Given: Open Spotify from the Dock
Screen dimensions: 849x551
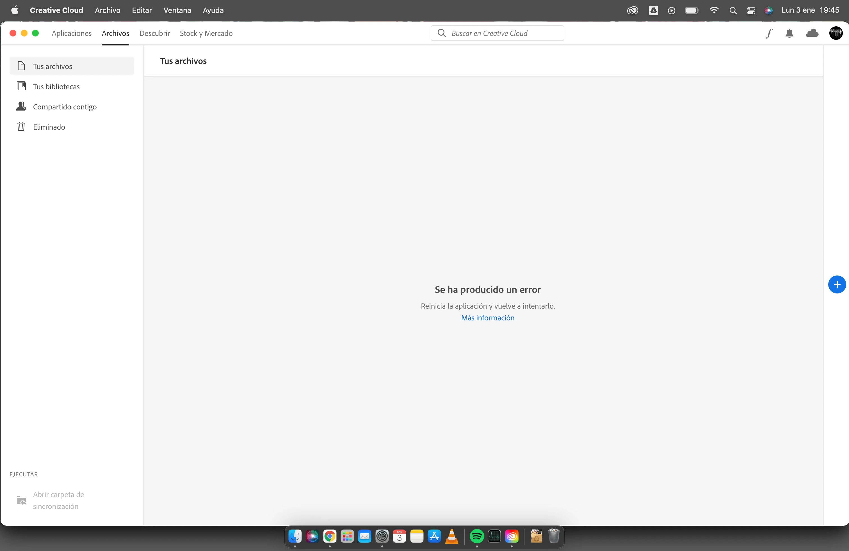Looking at the screenshot, I should [x=477, y=536].
